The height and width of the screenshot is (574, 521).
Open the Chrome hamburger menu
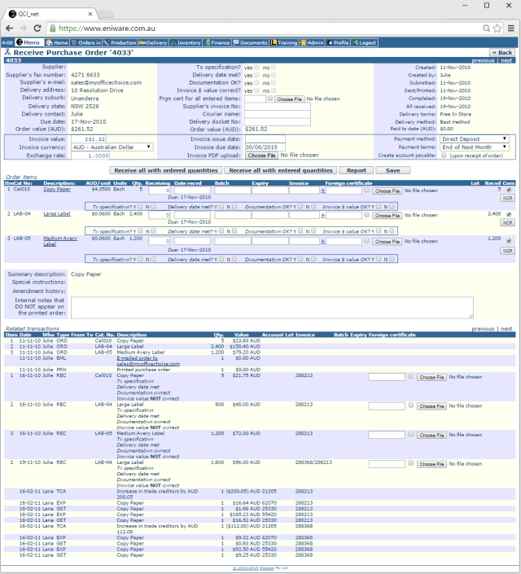pos(511,28)
